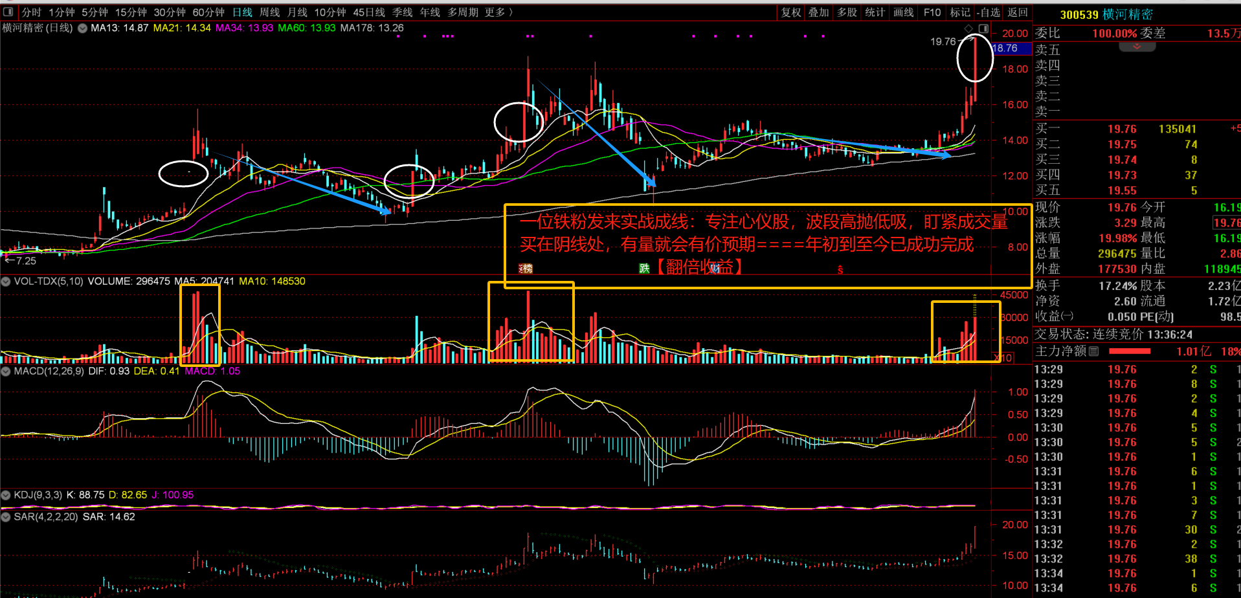Screen dimensions: 1241x598
Task: Expand the order book double-chevron under 委比
Action: click(1137, 47)
